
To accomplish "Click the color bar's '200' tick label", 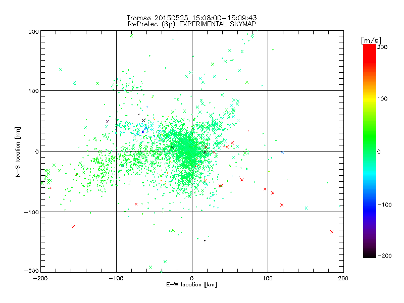I will pos(382,47).
